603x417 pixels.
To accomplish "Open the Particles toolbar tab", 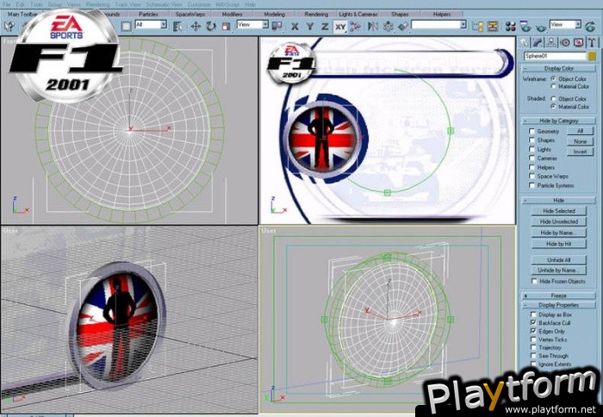I will pos(148,15).
